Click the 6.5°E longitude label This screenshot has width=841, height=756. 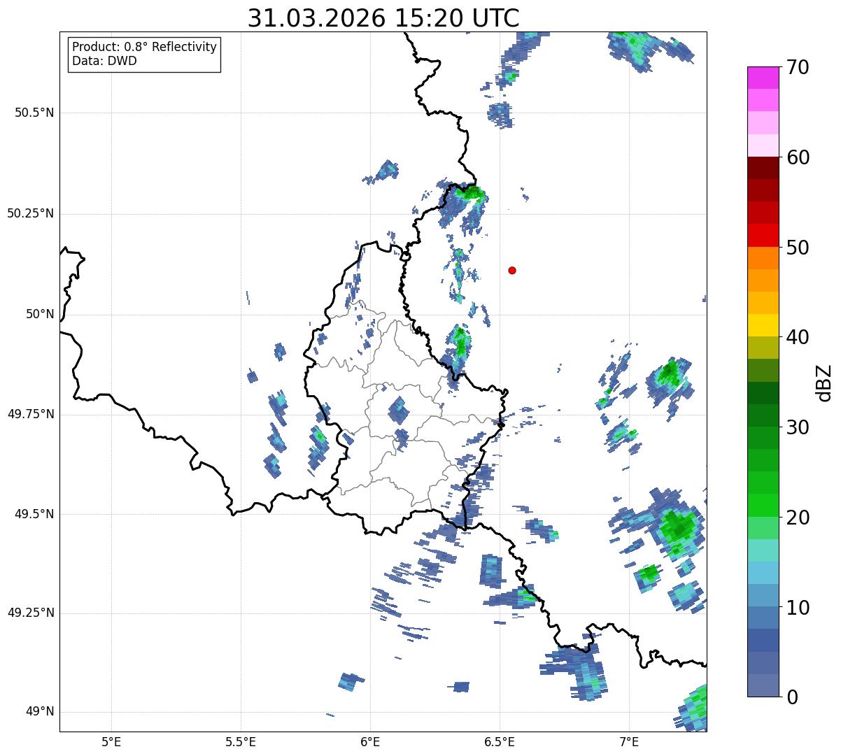pyautogui.click(x=500, y=741)
